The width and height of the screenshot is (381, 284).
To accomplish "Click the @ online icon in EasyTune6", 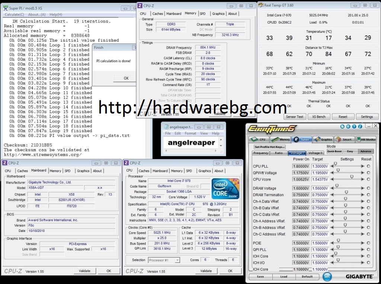I will [348, 127].
